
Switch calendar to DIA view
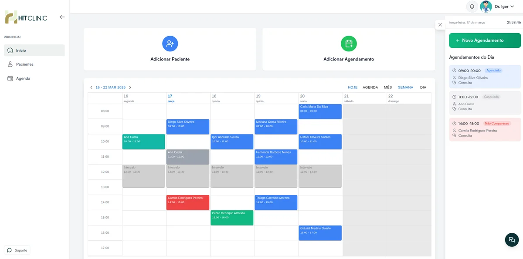click(423, 87)
